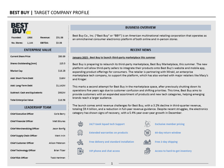Image resolution: width=224 pixels, height=168 pixels.
Task: Click the Chief Risk Officer label
Action: click(19, 158)
